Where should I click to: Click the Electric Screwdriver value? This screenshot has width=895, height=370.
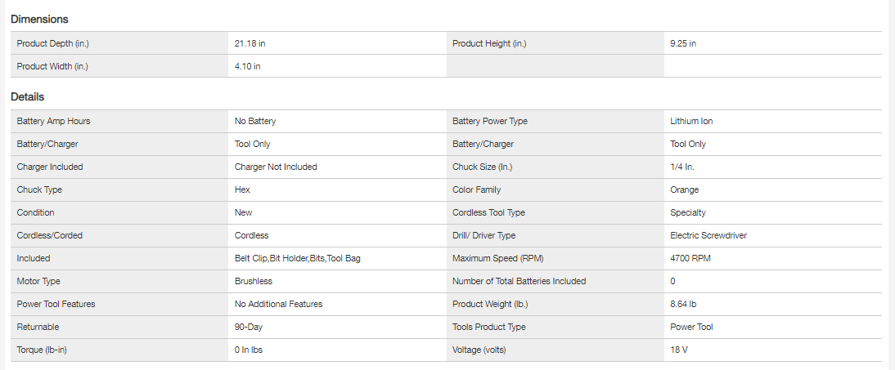(708, 235)
